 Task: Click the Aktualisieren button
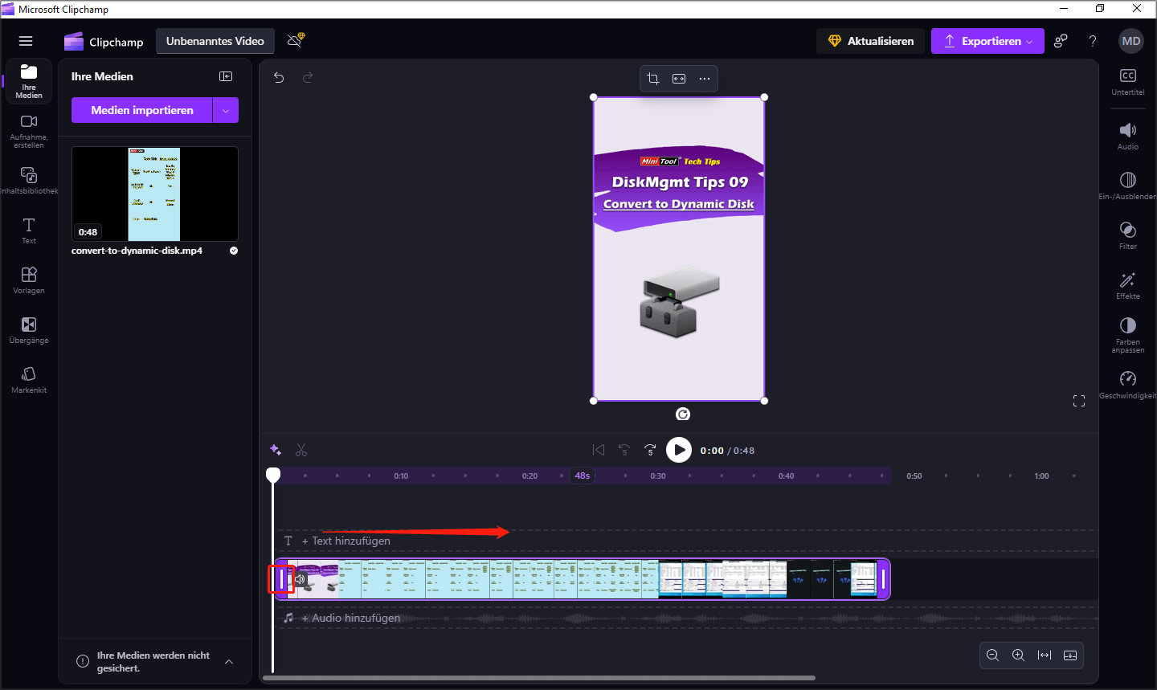870,40
